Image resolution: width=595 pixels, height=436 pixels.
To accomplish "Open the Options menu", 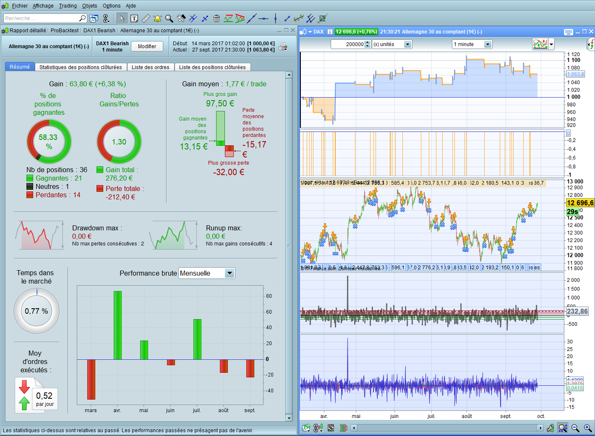I will pos(112,6).
